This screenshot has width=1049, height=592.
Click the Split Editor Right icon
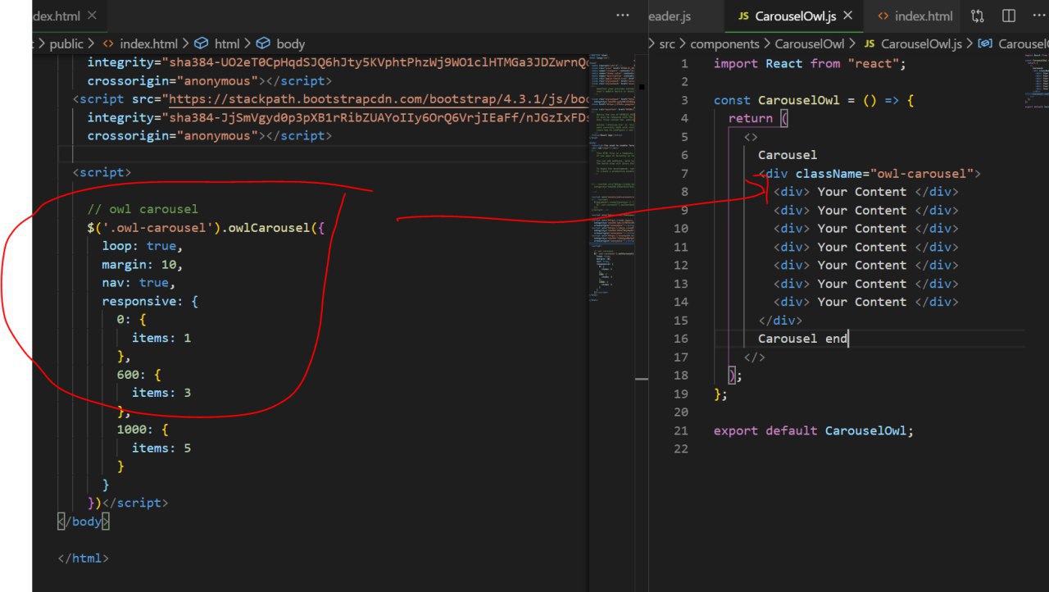click(1009, 16)
